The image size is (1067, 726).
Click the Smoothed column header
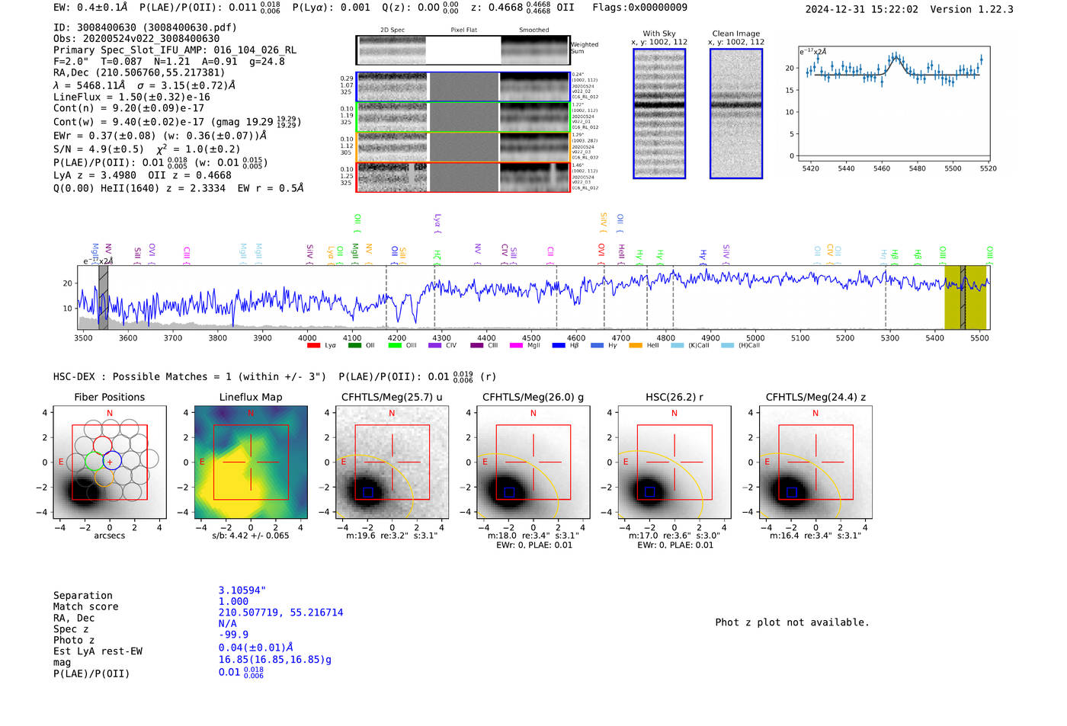point(534,30)
